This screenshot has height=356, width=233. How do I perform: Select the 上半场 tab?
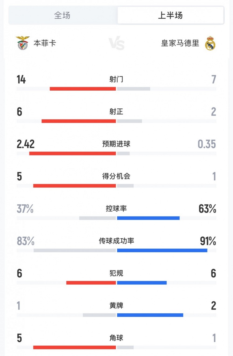click(170, 15)
